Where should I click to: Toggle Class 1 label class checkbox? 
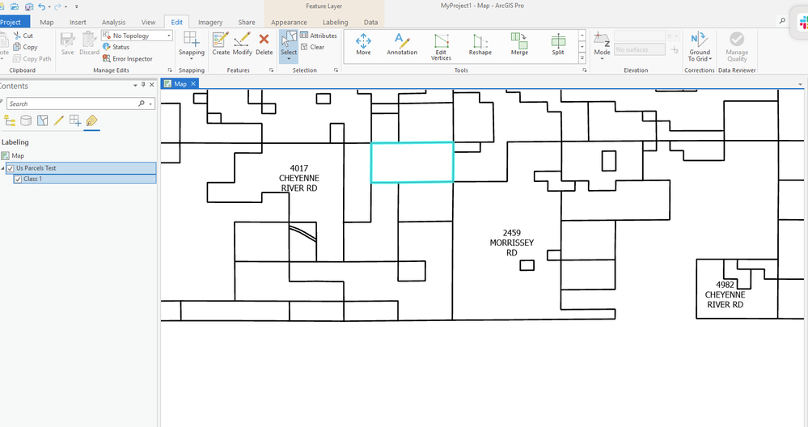tap(18, 180)
